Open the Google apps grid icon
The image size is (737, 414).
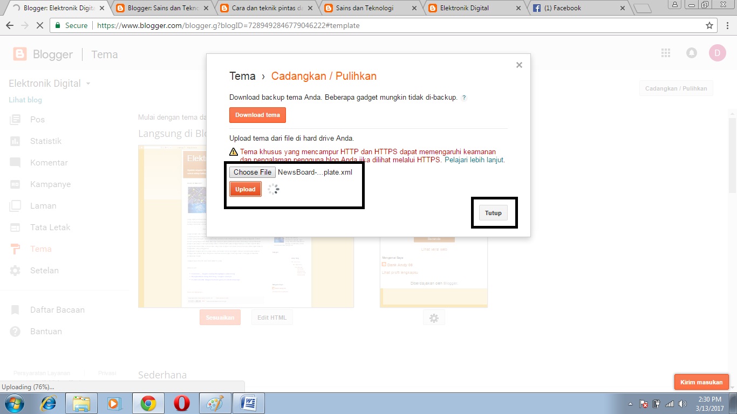665,53
